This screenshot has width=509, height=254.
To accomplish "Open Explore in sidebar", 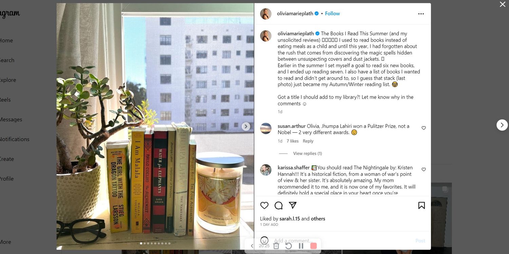I will tap(7, 80).
